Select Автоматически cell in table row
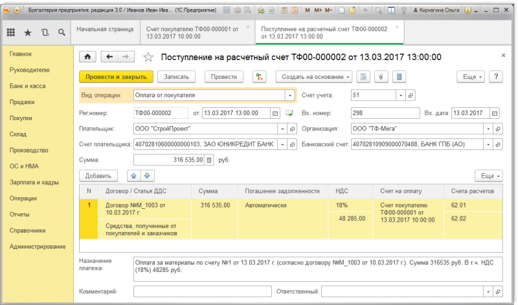The height and width of the screenshot is (305, 518). 282,219
